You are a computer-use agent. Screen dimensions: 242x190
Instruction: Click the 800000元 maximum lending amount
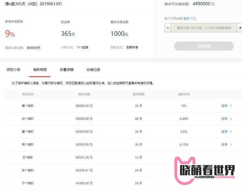(33, 48)
